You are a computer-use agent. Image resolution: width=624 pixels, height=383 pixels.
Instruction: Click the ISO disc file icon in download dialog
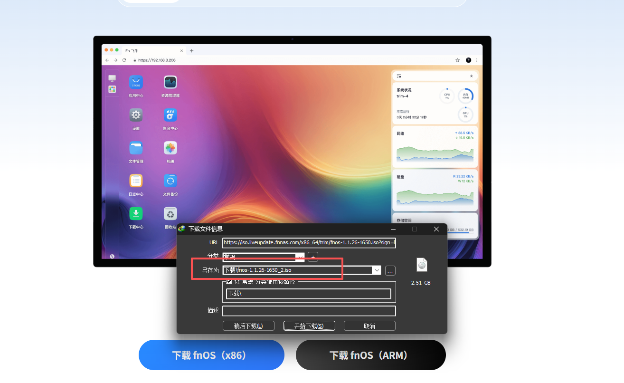422,265
